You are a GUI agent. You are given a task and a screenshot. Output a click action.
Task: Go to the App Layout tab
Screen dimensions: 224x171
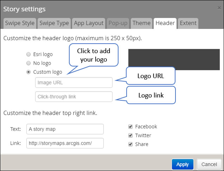click(x=89, y=23)
